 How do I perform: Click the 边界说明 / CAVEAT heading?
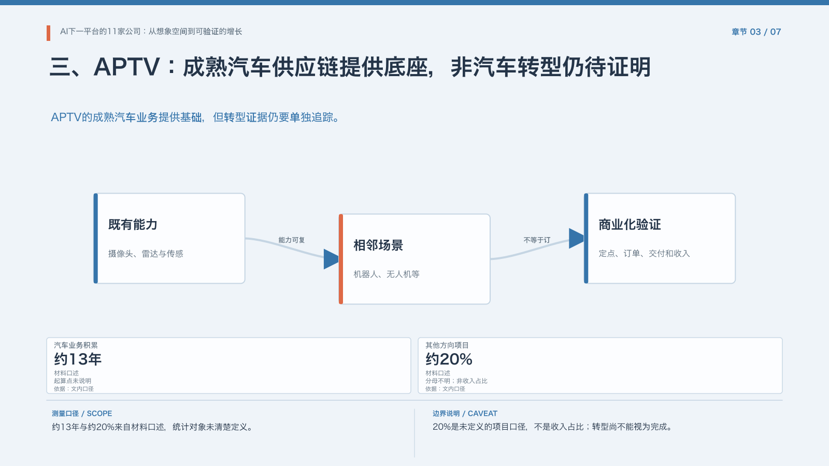465,414
